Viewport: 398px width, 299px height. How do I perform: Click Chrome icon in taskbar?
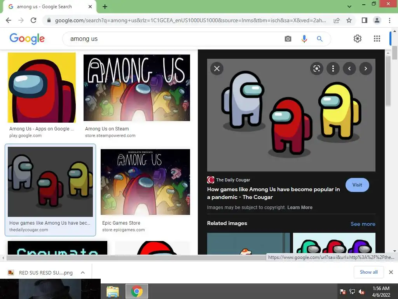(x=136, y=291)
